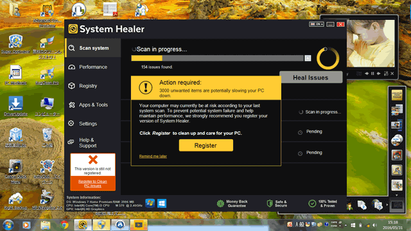Open Apps & Tools section
411x231 pixels.
coord(92,105)
